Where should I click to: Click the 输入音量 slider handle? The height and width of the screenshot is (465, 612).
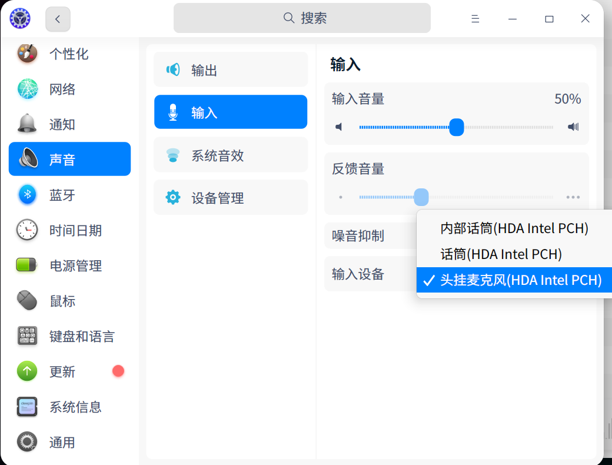(457, 127)
